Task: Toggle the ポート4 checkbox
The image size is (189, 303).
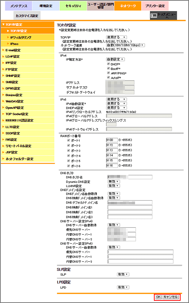Action: coord(68,156)
